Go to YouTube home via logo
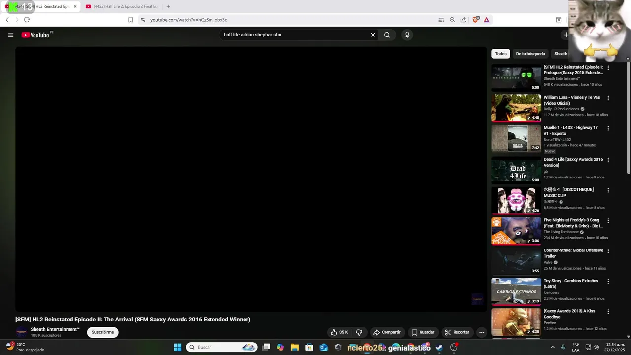 click(35, 35)
